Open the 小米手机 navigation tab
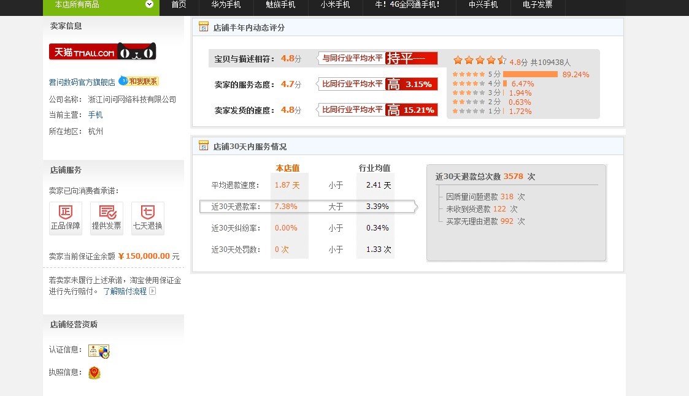 pos(335,5)
